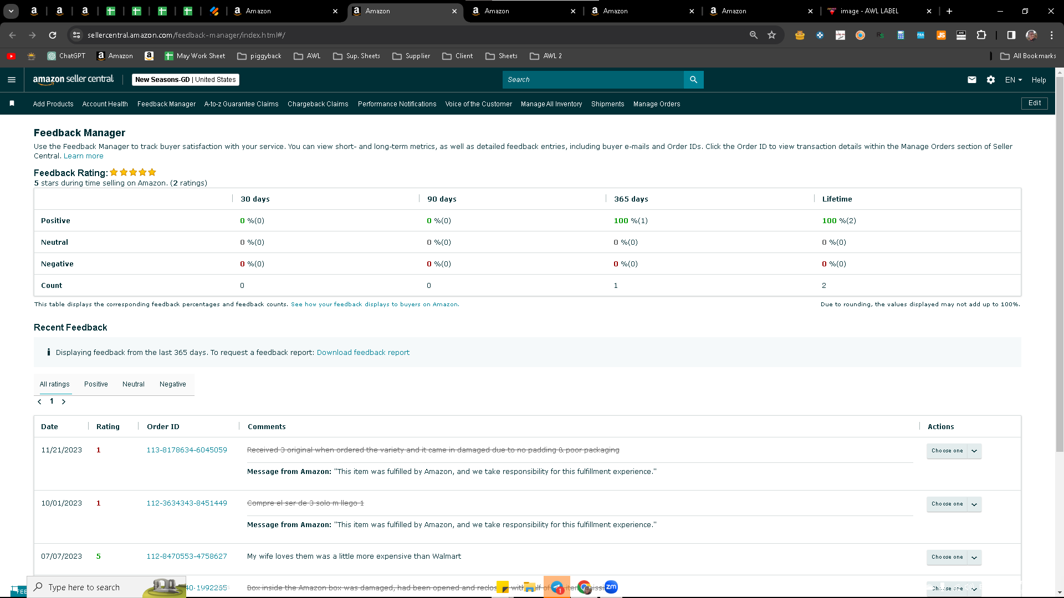
Task: Switch to the Neutral feedback tab
Action: point(134,384)
